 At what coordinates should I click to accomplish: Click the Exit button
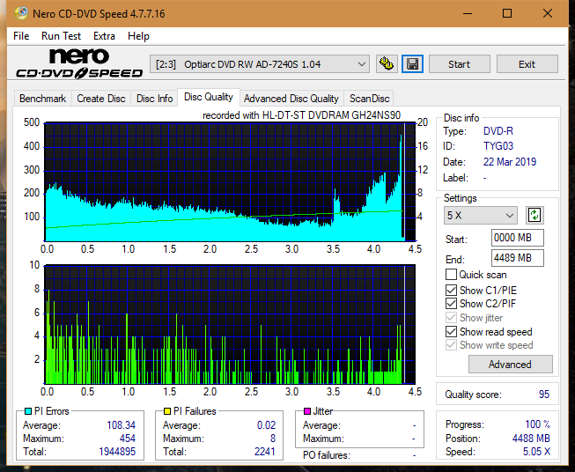click(x=527, y=64)
